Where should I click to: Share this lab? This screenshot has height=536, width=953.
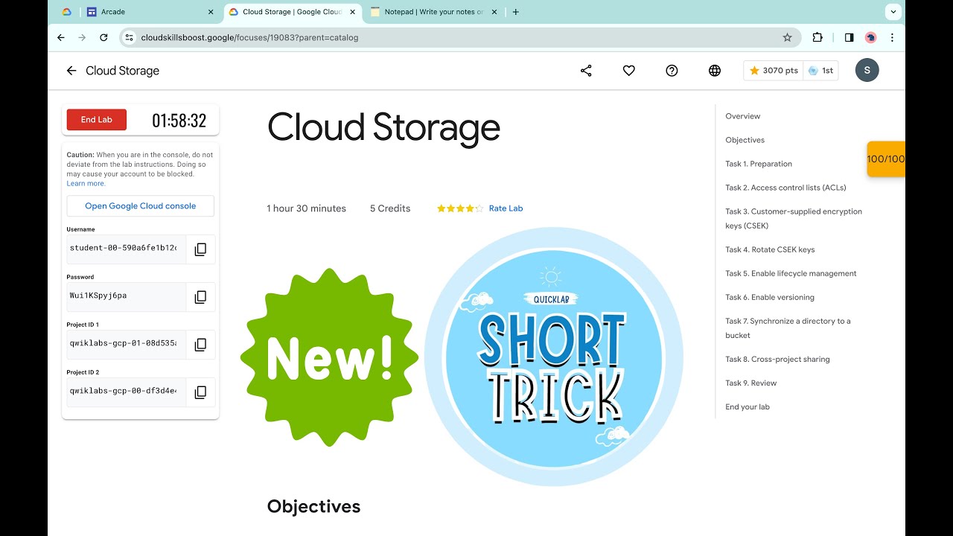tap(586, 71)
